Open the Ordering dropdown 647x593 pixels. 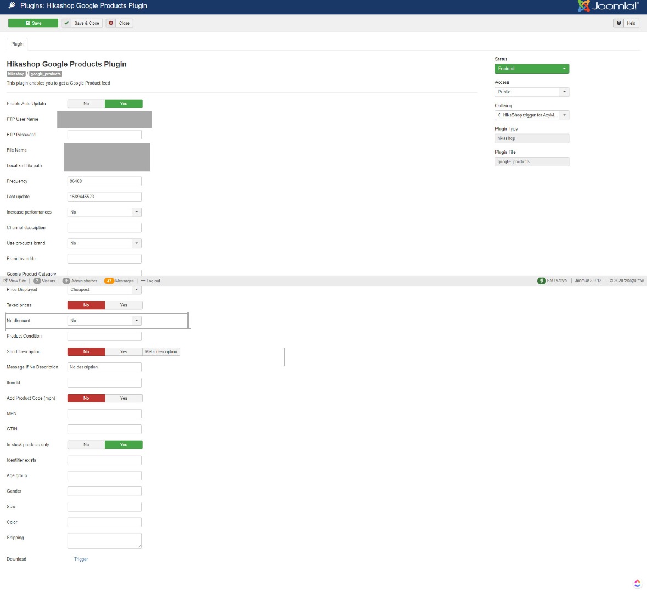pos(532,115)
